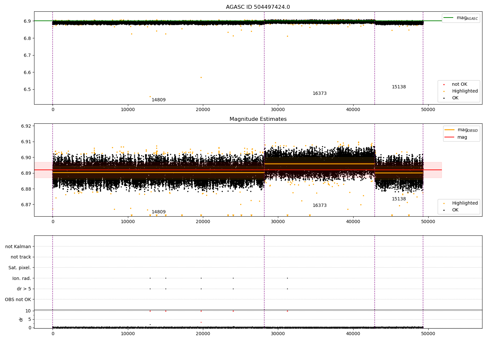Click the 20000 x-axis tick in the bottom plot
The image size is (487, 341).
click(x=203, y=334)
